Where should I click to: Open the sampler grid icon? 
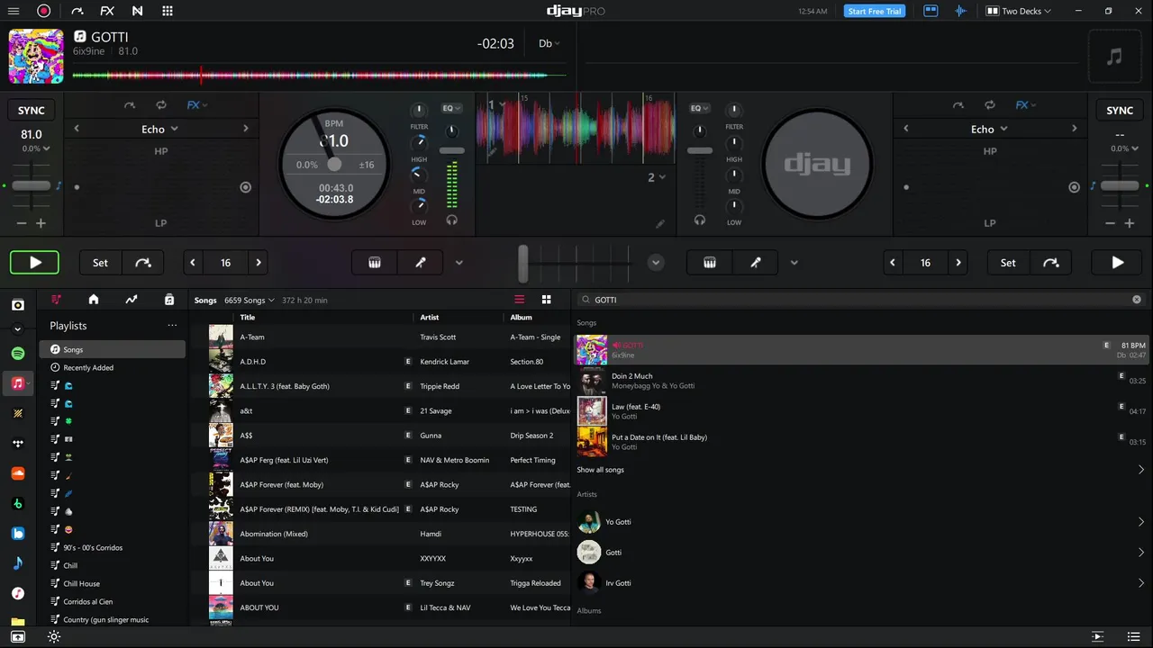168,11
